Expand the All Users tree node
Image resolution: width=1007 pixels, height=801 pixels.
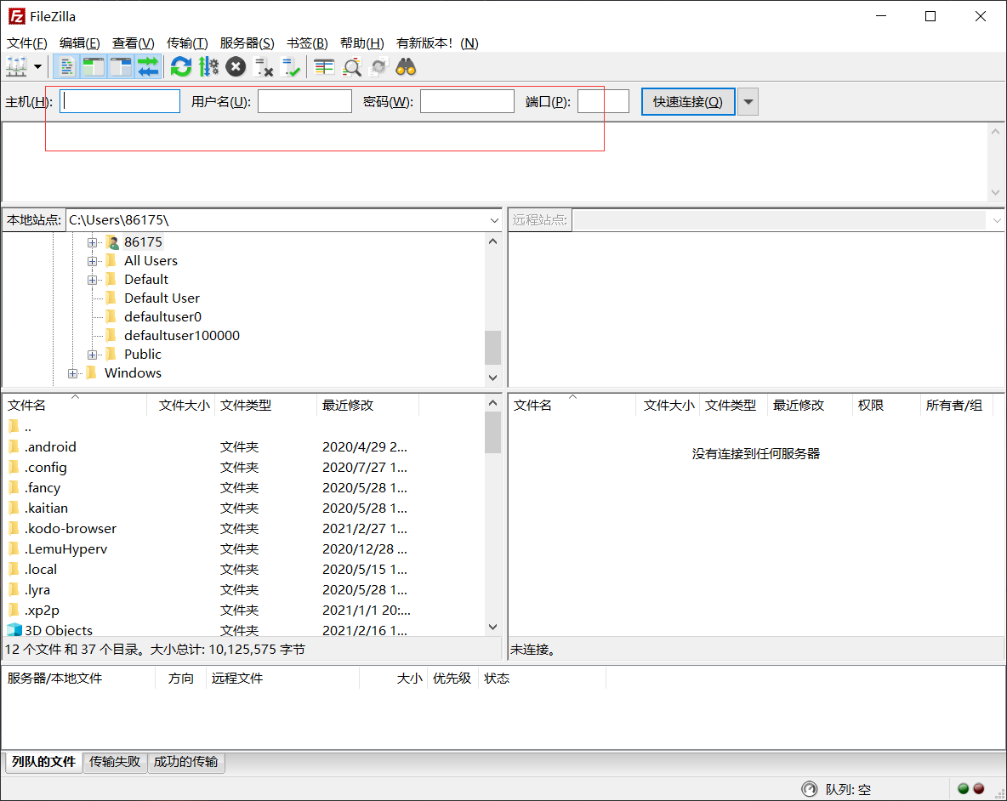point(93,261)
